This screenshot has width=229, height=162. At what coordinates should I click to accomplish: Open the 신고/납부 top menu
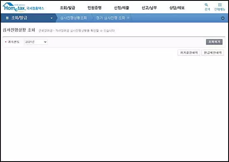(149, 8)
